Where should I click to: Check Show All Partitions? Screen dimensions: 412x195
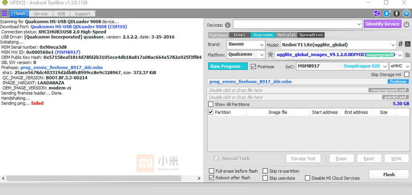(211, 104)
